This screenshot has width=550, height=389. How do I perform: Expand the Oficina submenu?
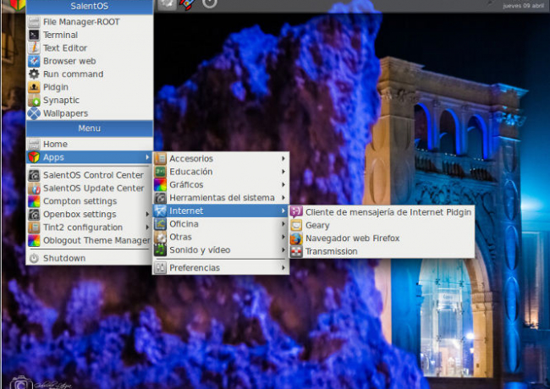tap(184, 224)
